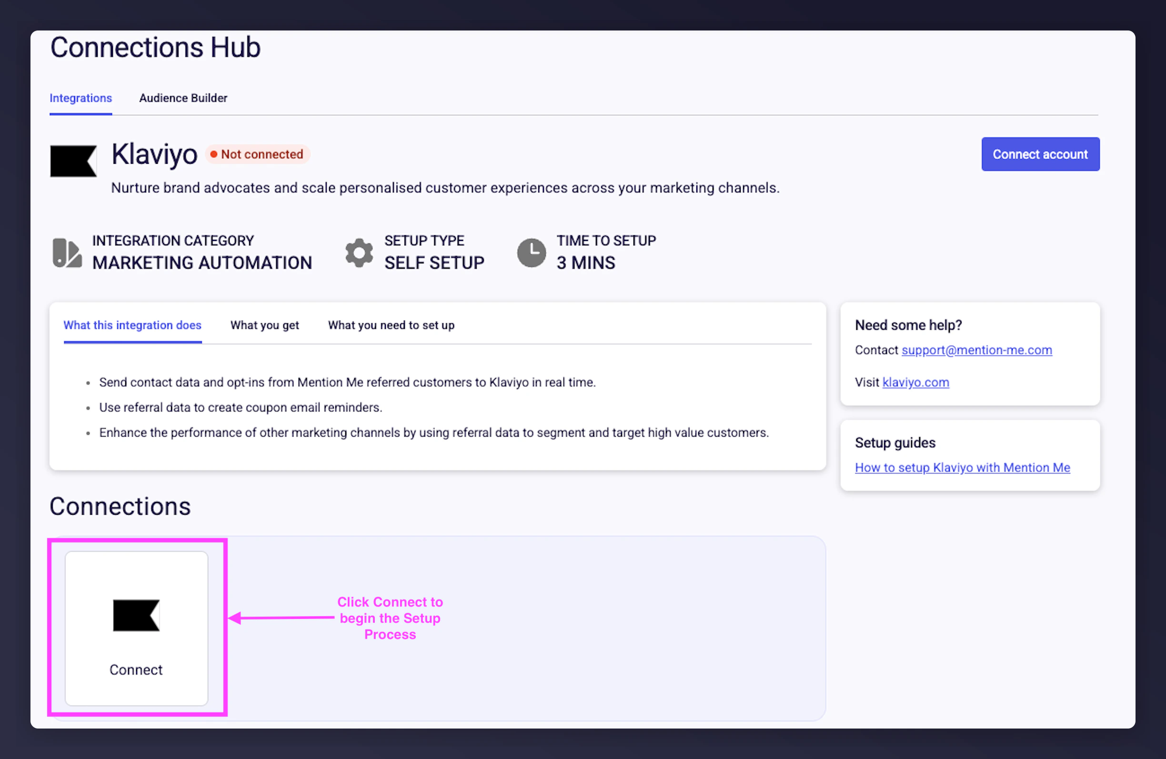
Task: Click the time to setup clock icon
Action: (532, 253)
